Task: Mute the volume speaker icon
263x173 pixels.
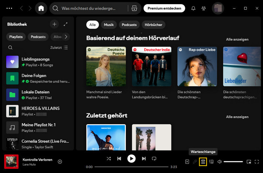Action: pyautogui.click(x=219, y=162)
